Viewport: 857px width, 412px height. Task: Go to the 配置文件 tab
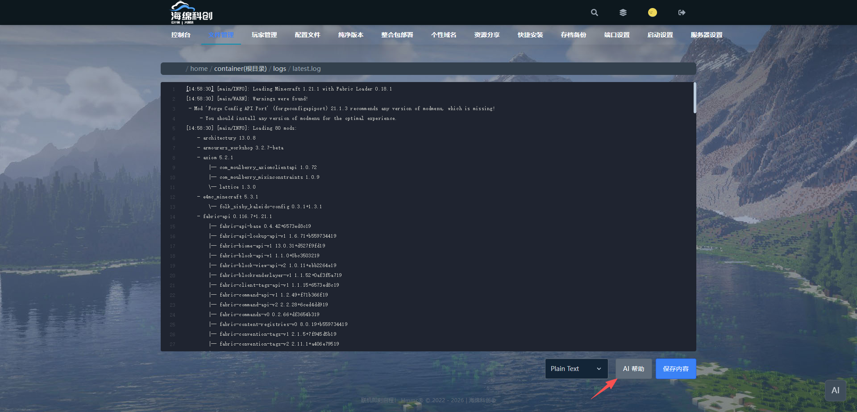pyautogui.click(x=308, y=35)
